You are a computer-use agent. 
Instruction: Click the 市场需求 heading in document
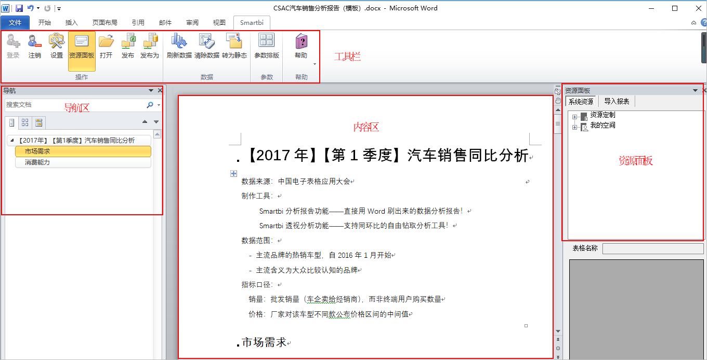pos(264,342)
